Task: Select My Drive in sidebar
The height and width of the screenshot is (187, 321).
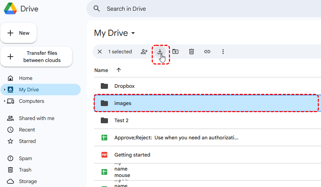Action: [41, 90]
